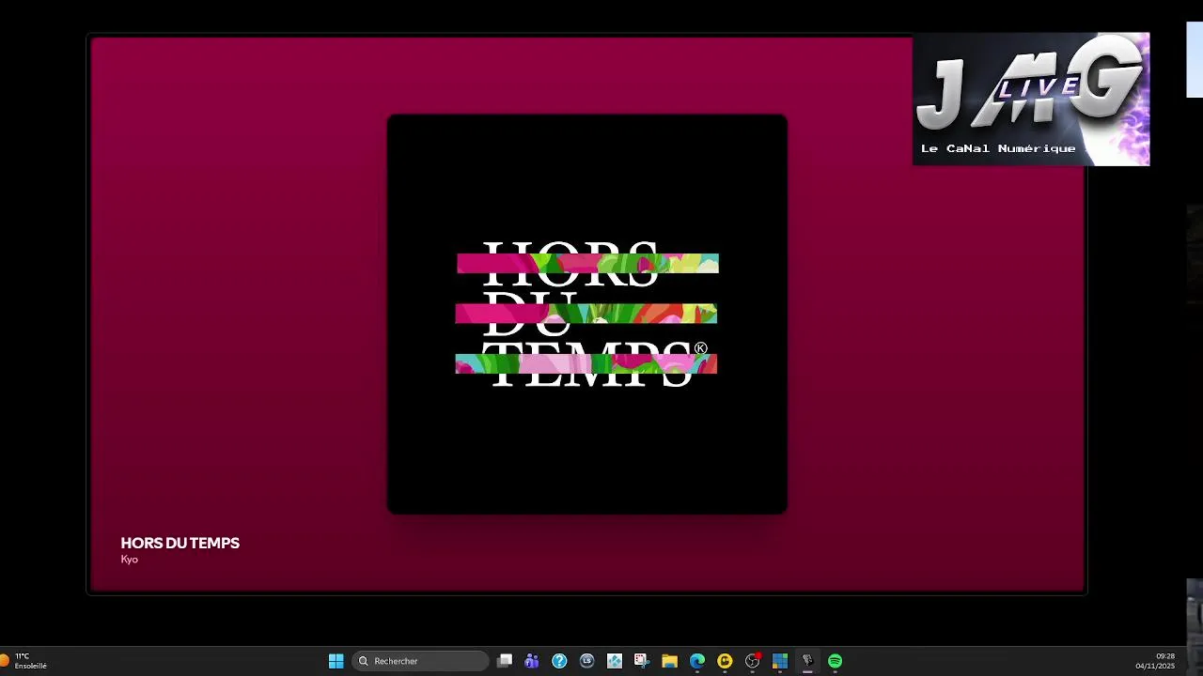Click the HORS DU TEMPS song title
1203x676 pixels.
[x=180, y=543]
